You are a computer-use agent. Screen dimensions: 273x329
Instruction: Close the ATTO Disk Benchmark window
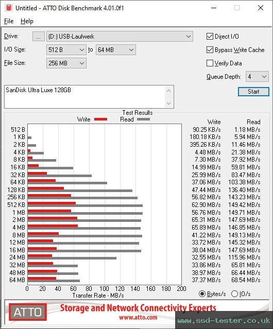261,8
